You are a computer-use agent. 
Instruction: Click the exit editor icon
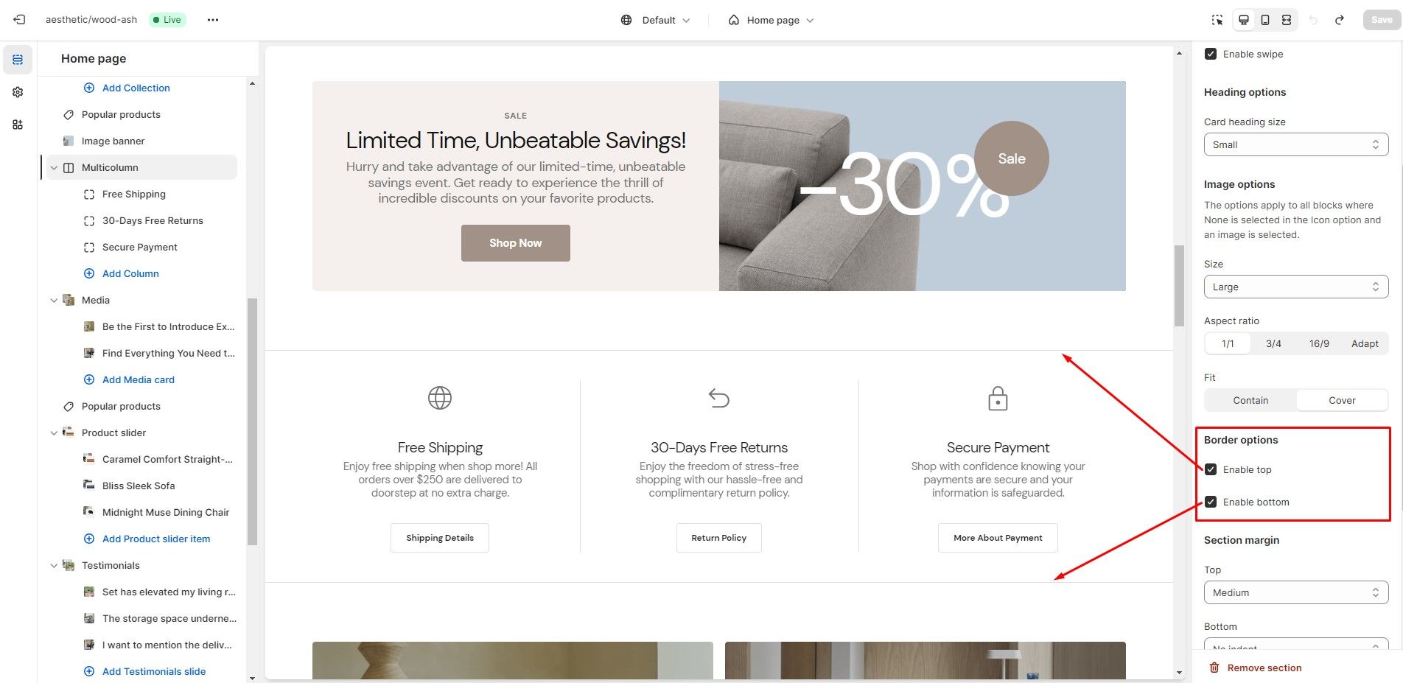(20, 20)
